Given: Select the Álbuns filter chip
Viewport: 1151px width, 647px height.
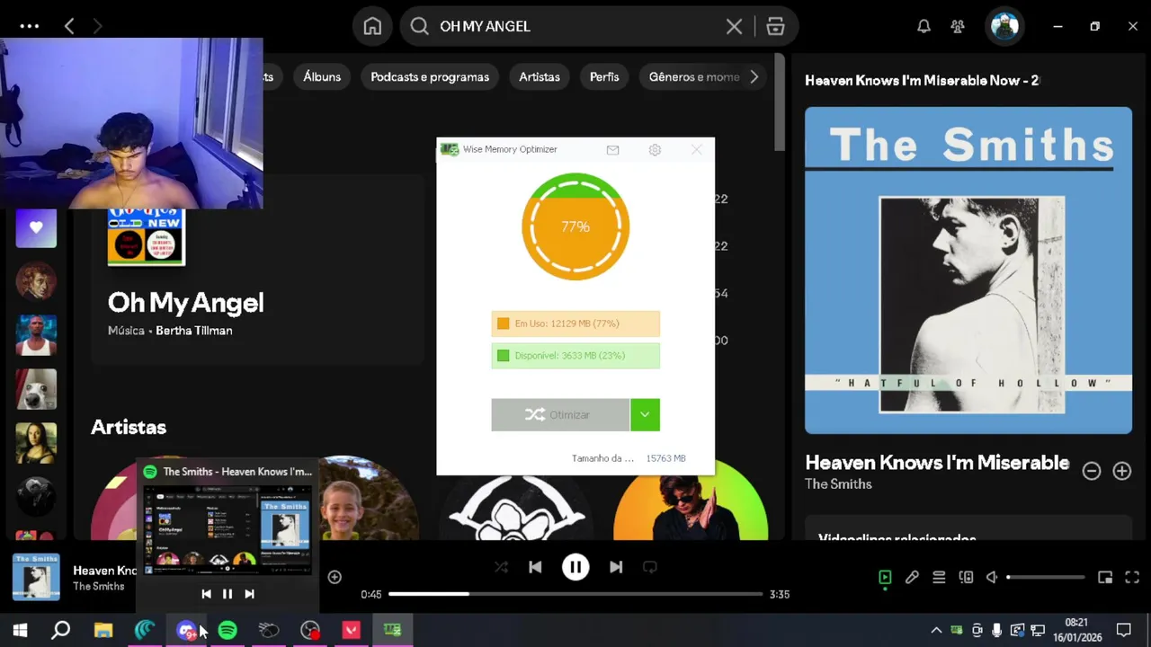Looking at the screenshot, I should 322,76.
